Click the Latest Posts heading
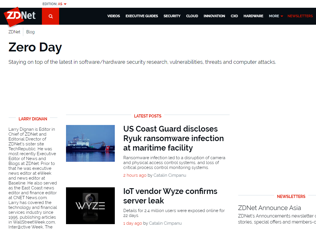The width and height of the screenshot is (316, 229). point(148,116)
